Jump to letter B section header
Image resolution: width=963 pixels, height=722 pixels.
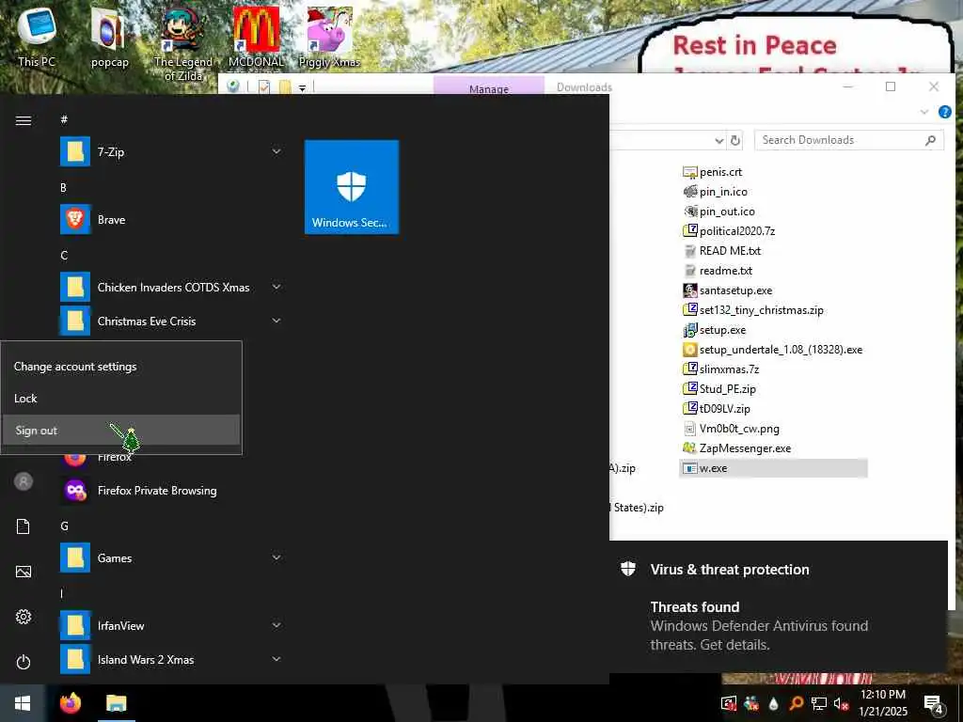63,187
